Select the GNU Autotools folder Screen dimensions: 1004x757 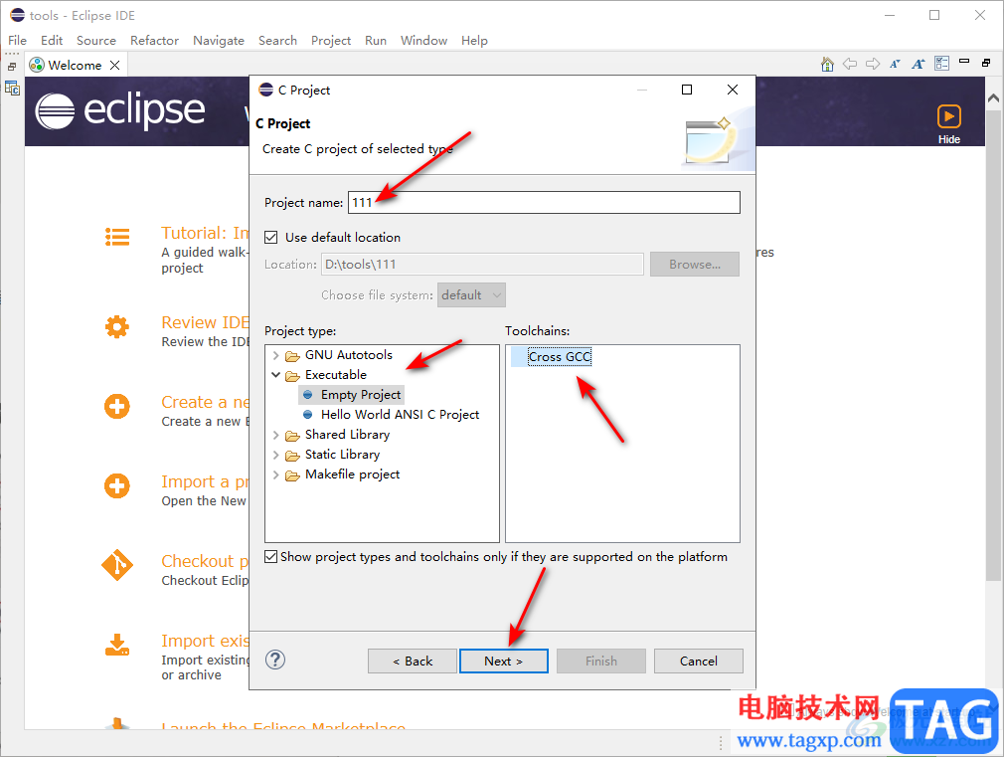(348, 355)
